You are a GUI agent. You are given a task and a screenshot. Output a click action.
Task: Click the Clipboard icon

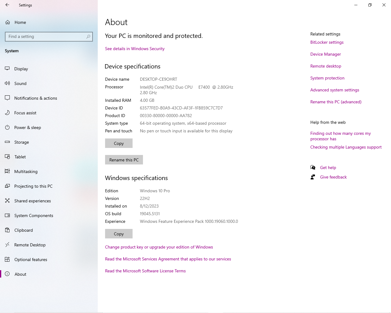[7, 230]
